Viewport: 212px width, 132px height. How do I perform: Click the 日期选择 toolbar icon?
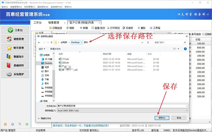pos(56,28)
